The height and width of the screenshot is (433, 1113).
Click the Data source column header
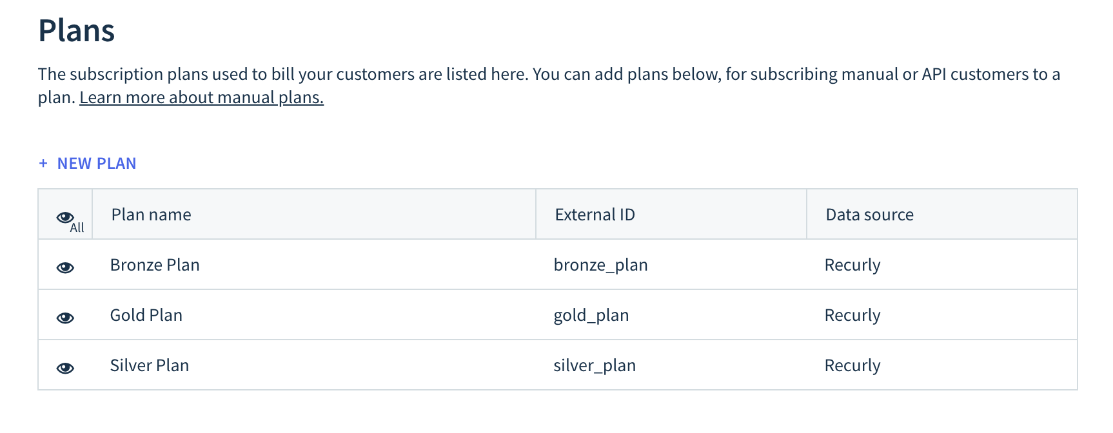coord(869,215)
